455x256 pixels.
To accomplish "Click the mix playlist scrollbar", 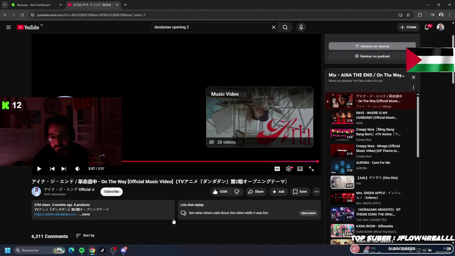I will (418, 126).
